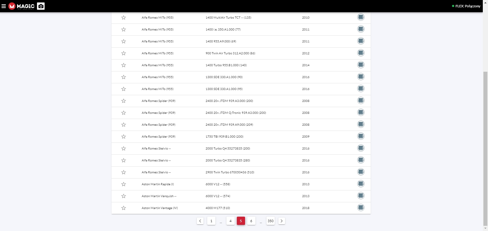Click year 2012 in MiTo Twin Air row
This screenshot has height=231, width=488.
coord(306,53)
